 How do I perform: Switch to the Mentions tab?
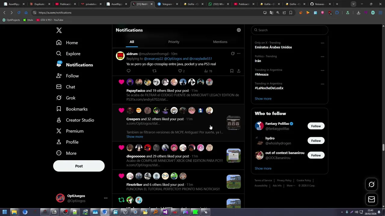[220, 42]
